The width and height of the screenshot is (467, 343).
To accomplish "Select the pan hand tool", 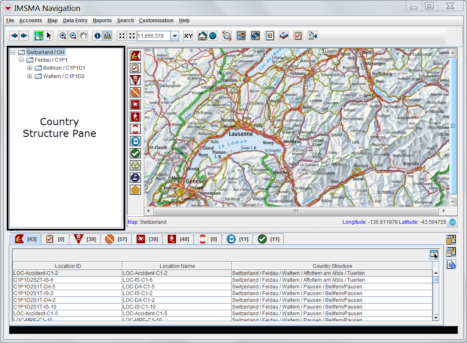I will pyautogui.click(x=83, y=36).
